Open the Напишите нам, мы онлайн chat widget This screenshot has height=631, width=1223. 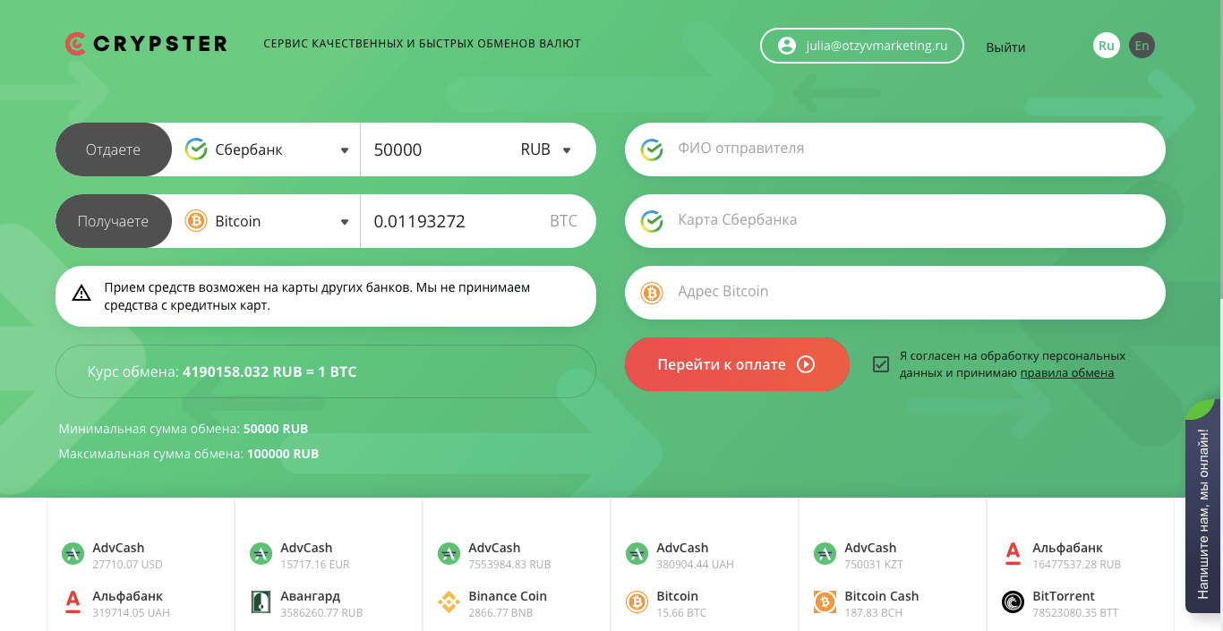(x=1204, y=506)
